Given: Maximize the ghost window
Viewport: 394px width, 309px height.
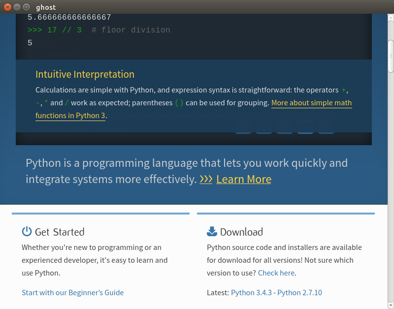Looking at the screenshot, I should click(26, 7).
